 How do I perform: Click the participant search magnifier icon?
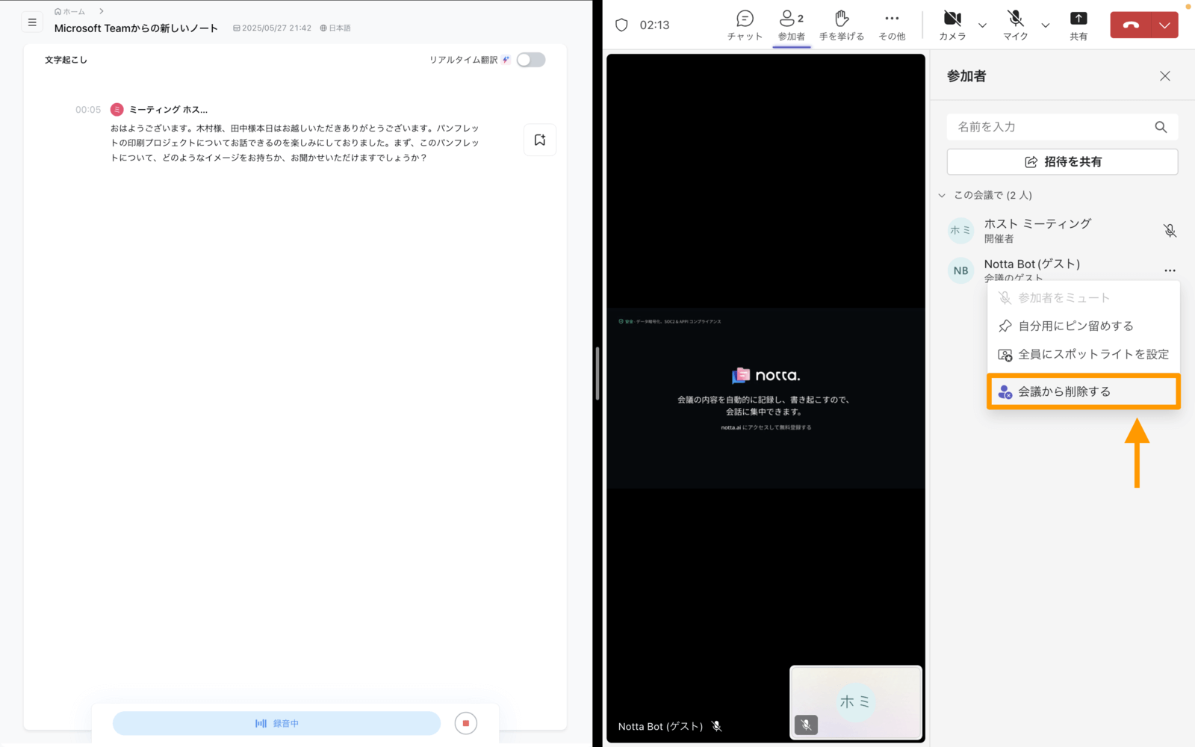[1161, 127]
